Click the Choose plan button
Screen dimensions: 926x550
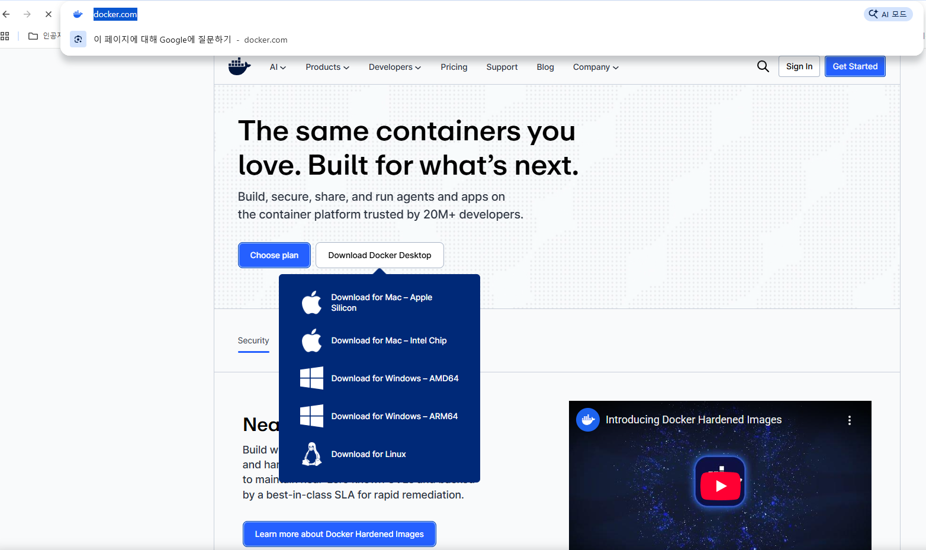tap(274, 255)
